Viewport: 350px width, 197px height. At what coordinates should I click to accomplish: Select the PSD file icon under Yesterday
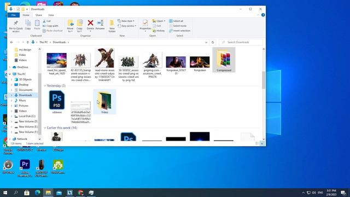(57, 100)
